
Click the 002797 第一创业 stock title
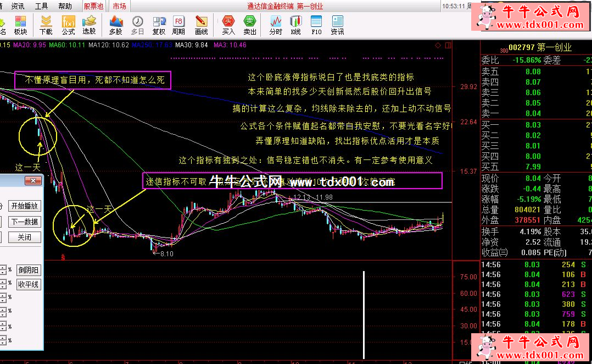(x=540, y=47)
